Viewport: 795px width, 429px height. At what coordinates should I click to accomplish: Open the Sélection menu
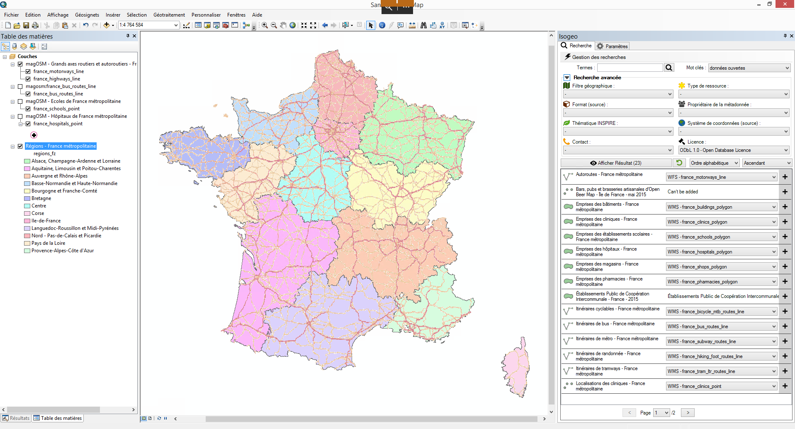[137, 15]
